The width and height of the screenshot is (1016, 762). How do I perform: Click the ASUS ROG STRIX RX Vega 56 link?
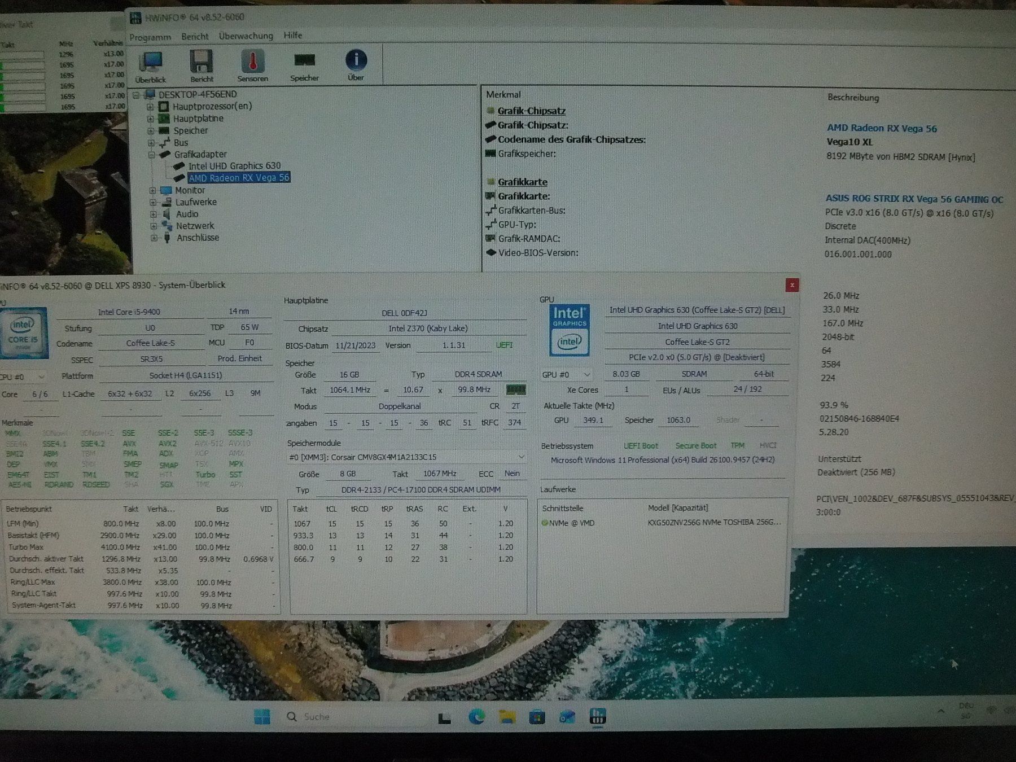(x=914, y=199)
